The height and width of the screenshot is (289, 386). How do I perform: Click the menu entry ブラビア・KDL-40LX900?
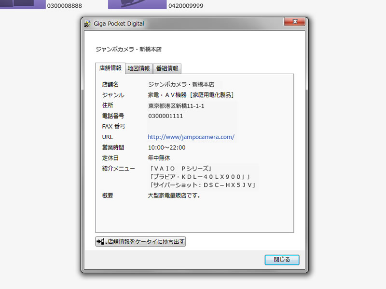point(200,177)
